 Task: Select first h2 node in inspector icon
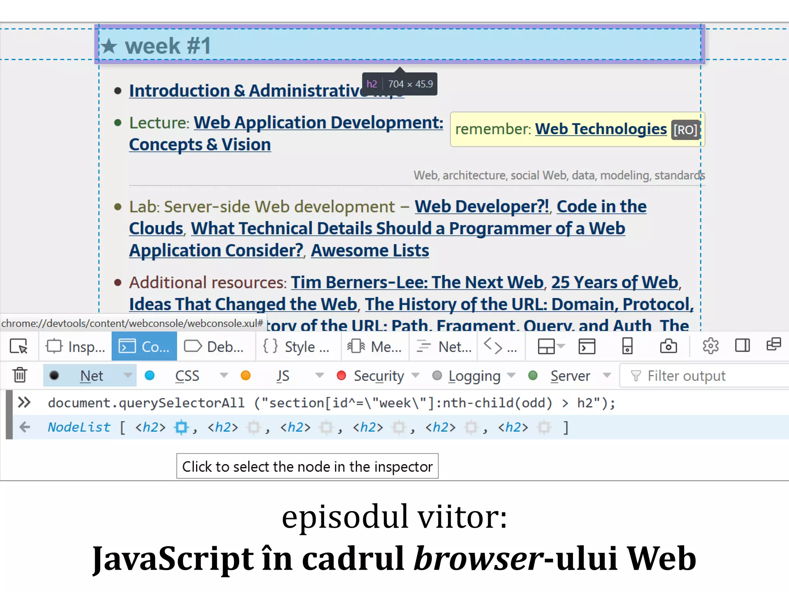181,427
